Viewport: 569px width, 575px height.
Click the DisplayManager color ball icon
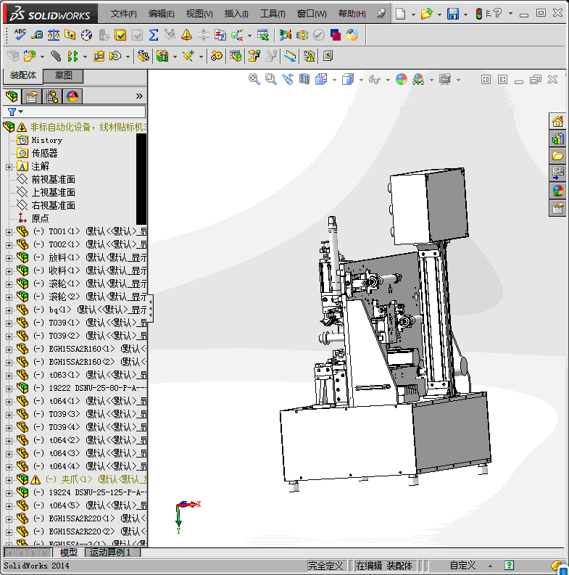72,96
